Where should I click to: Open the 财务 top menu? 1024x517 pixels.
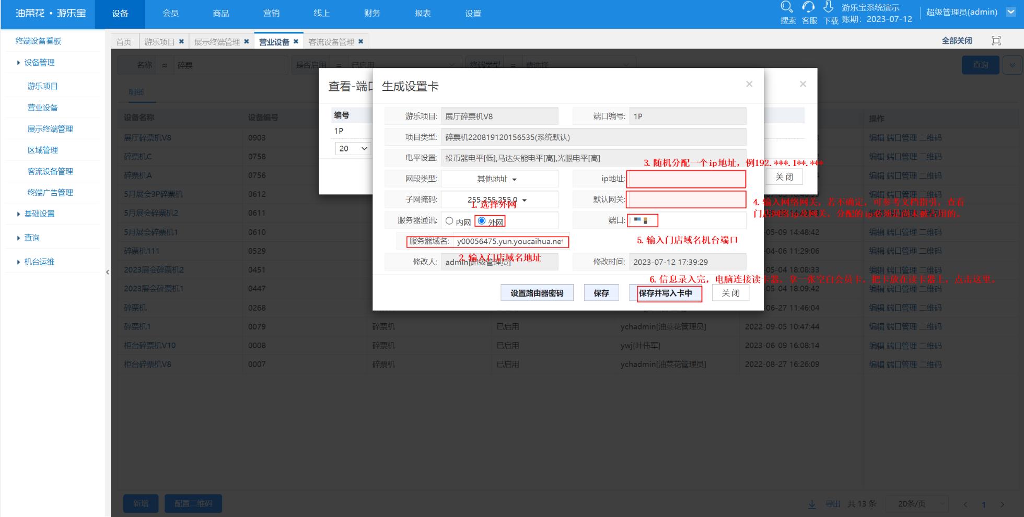372,14
